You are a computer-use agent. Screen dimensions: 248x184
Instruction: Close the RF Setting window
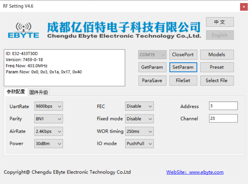[x=244, y=7]
